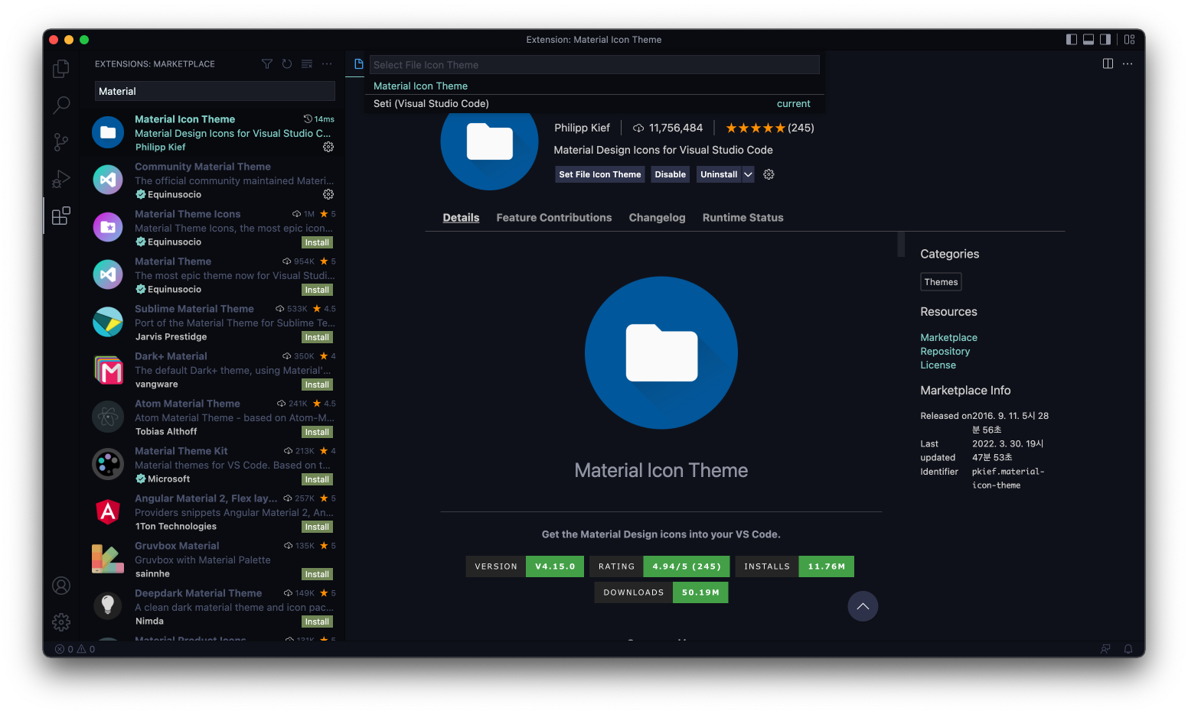This screenshot has height=714, width=1188.
Task: Focus the extensions search box with Material
Action: [x=215, y=91]
